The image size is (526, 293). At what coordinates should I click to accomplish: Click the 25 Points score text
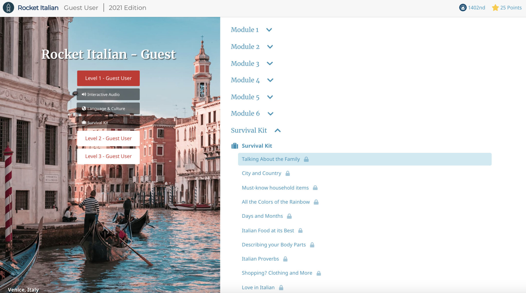511,8
